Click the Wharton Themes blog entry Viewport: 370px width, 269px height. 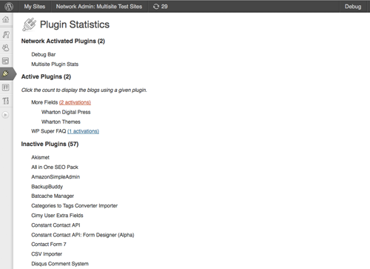click(61, 122)
